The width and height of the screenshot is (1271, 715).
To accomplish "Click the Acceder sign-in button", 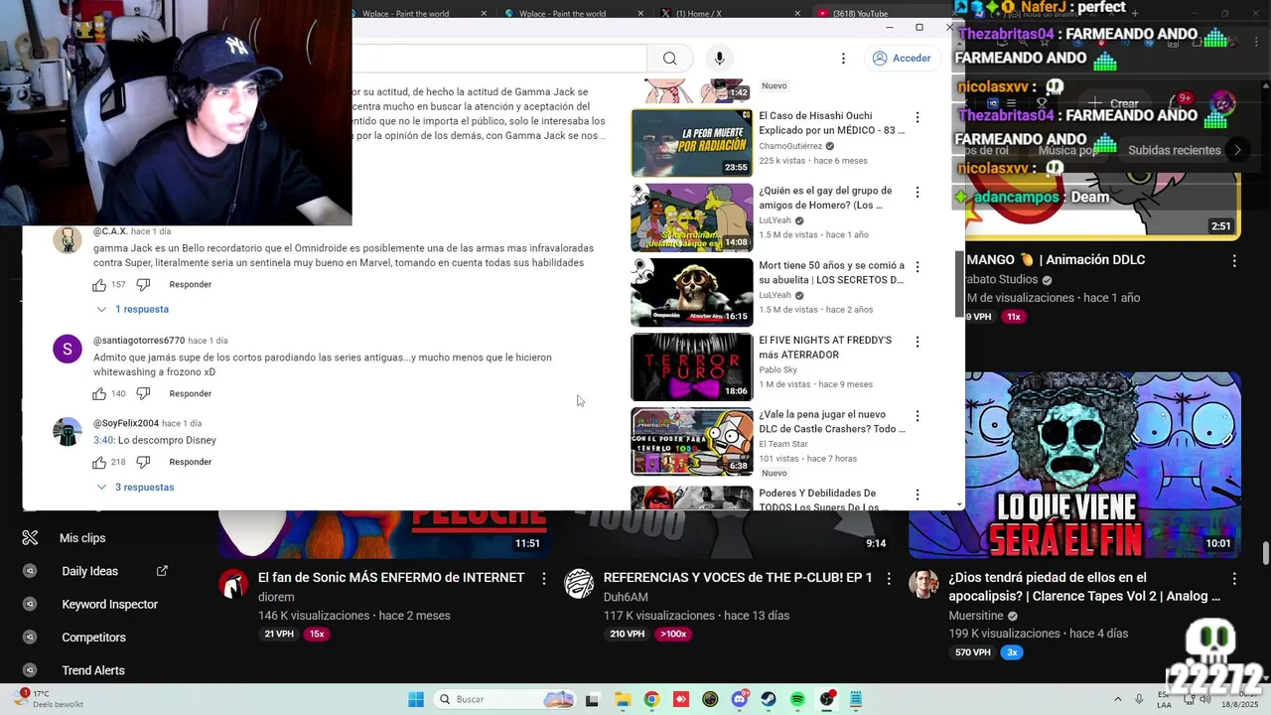I will pyautogui.click(x=902, y=59).
